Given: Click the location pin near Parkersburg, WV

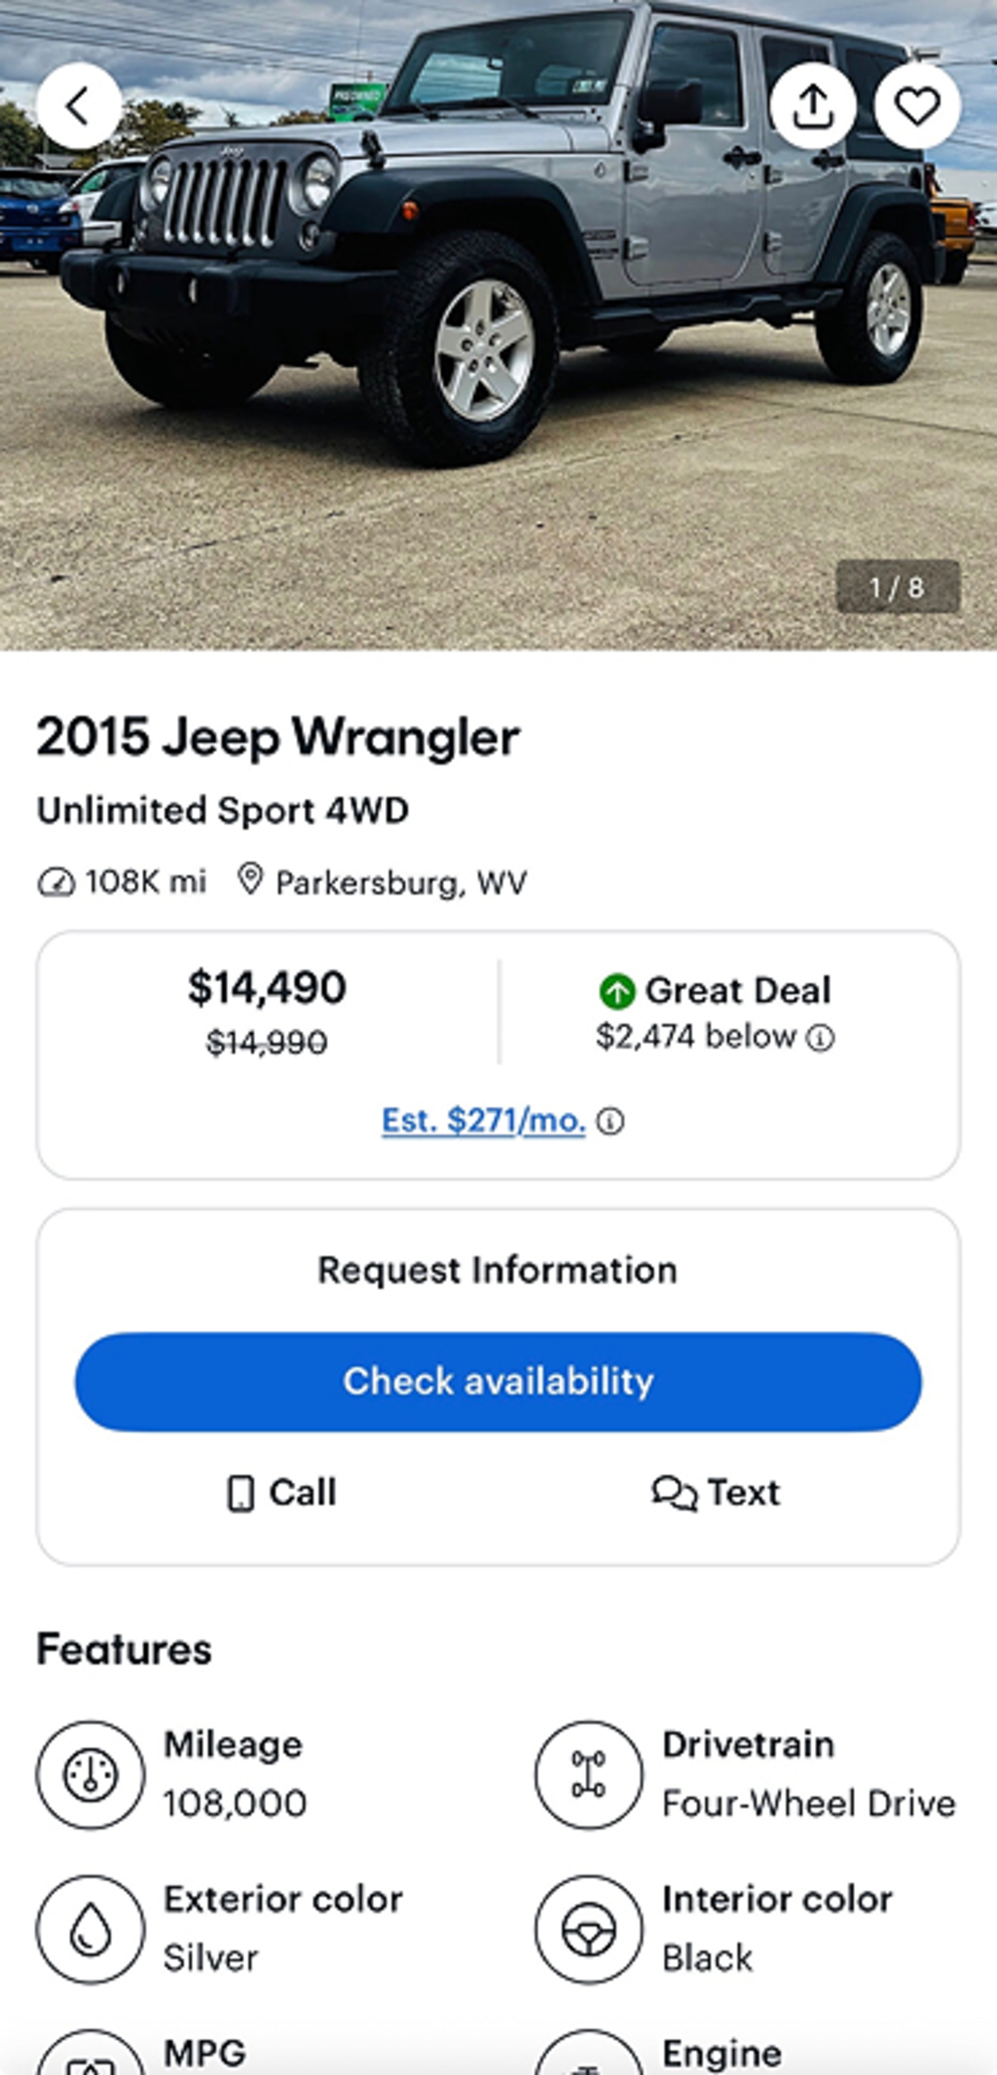Looking at the screenshot, I should point(250,880).
